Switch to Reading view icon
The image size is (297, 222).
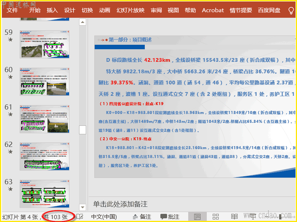click(234, 217)
